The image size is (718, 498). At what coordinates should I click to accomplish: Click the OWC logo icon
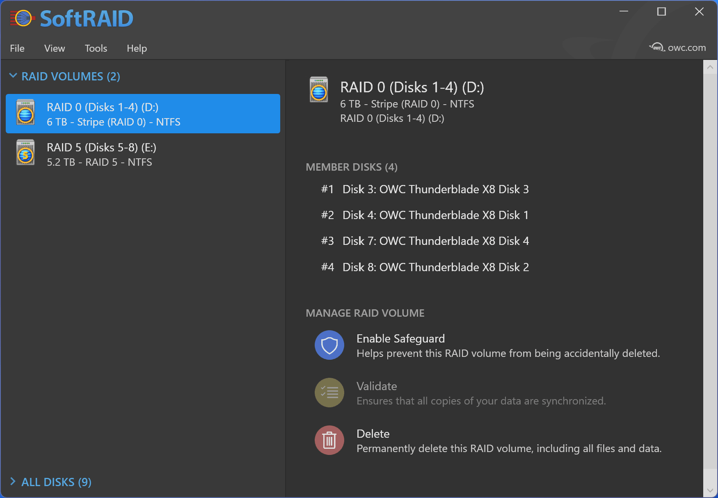tap(657, 47)
